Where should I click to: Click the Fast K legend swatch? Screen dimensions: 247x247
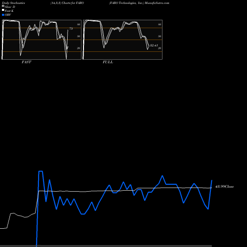point(3,10)
